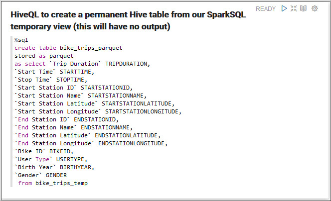The image size is (331, 201).
Task: Click the READY status label
Action: (265, 9)
